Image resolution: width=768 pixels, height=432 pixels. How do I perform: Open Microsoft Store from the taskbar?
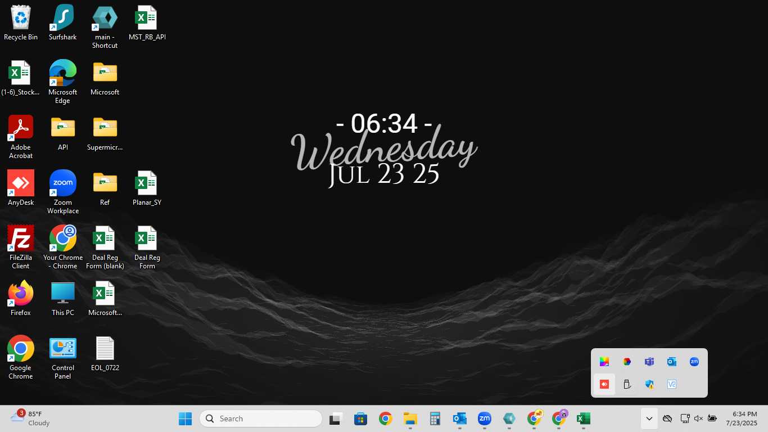pos(360,418)
